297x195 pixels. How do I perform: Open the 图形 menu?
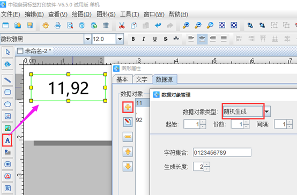tap(106, 14)
